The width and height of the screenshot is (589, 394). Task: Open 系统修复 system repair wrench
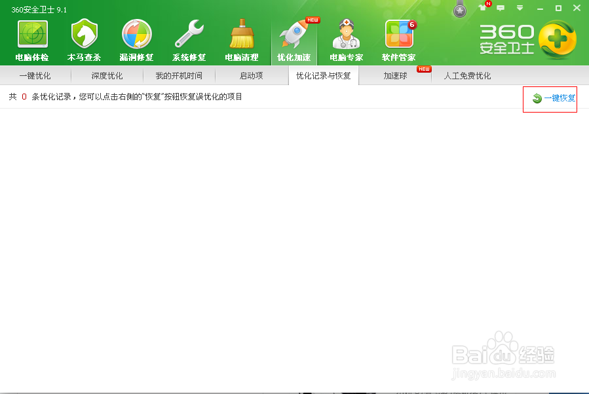pyautogui.click(x=189, y=41)
